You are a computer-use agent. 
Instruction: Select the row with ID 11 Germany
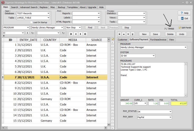click(x=55, y=99)
